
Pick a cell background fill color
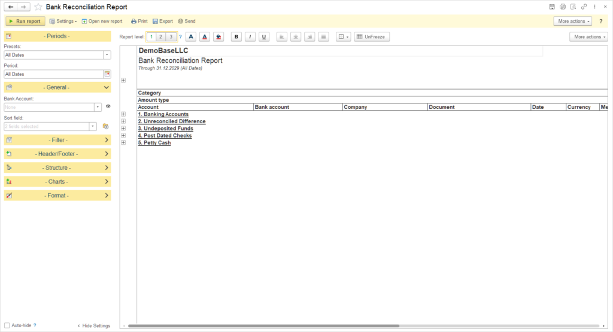(219, 36)
